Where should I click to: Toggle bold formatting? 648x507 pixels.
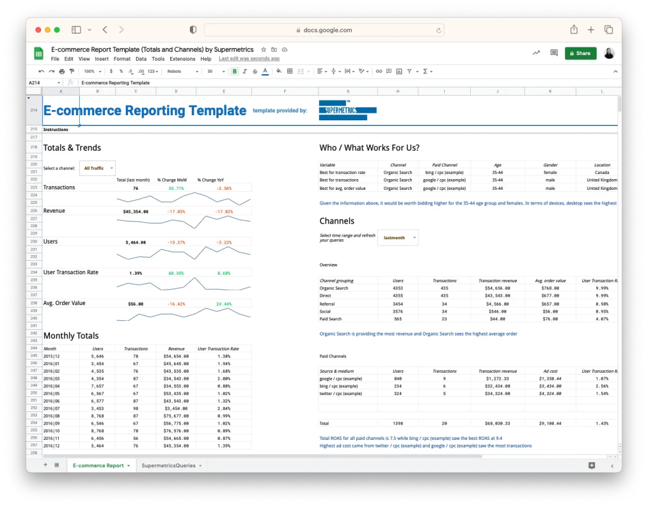[x=235, y=72]
